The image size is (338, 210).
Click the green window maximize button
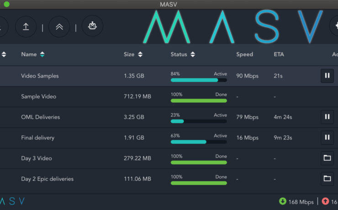[7, 4]
